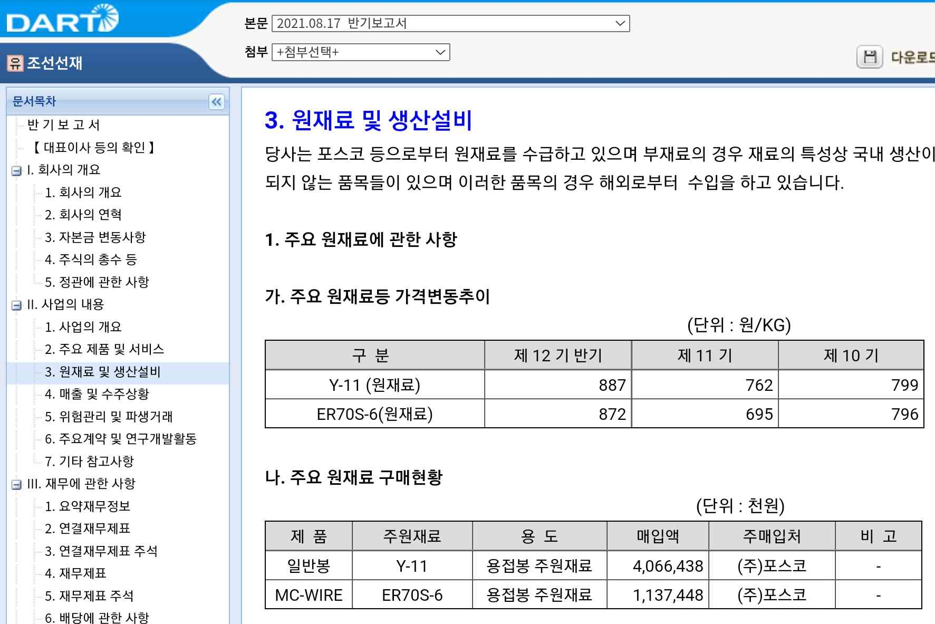
Task: Open 6. 주요계약 및 연구개발활동 item
Action: click(120, 439)
